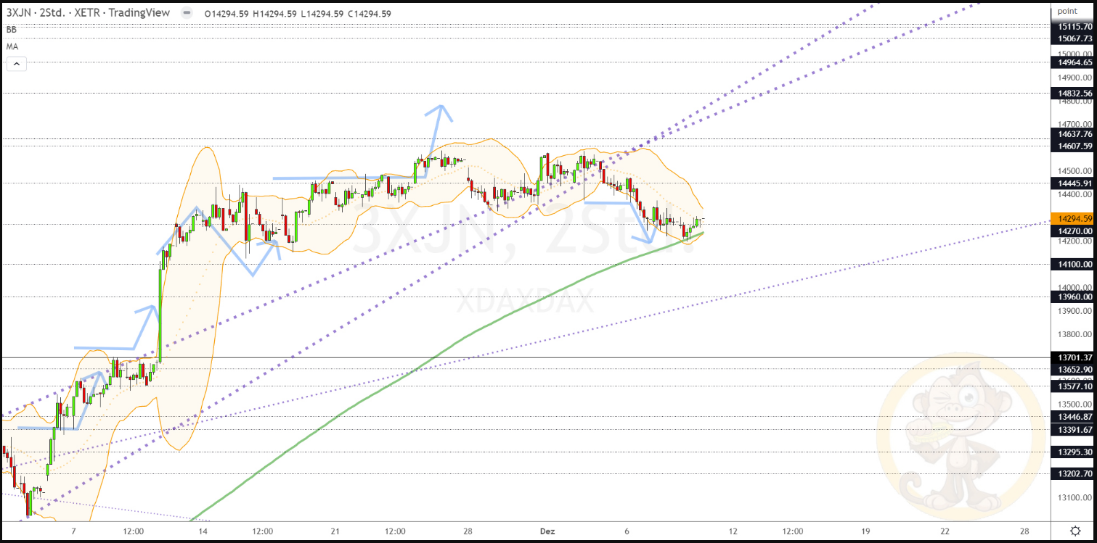Screen dimensions: 1097x543
Task: Click the 13202.70 price level label
Action: 1074,474
